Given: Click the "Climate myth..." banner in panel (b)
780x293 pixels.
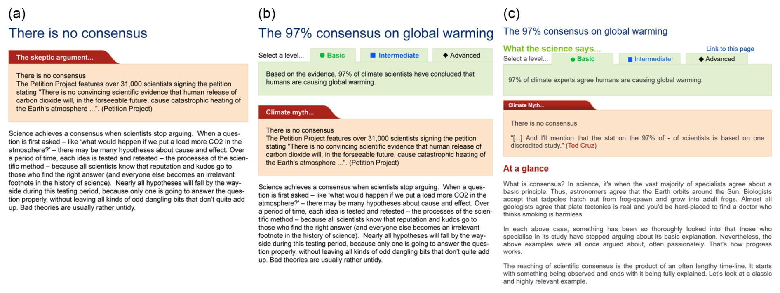Looking at the screenshot, I should tap(290, 112).
